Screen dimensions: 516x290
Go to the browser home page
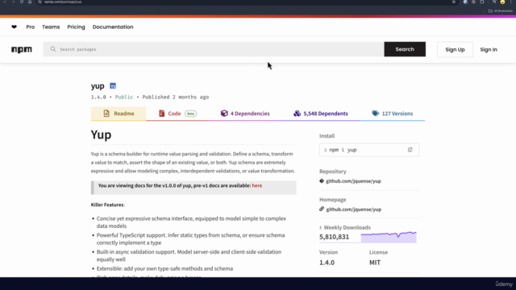click(30, 2)
